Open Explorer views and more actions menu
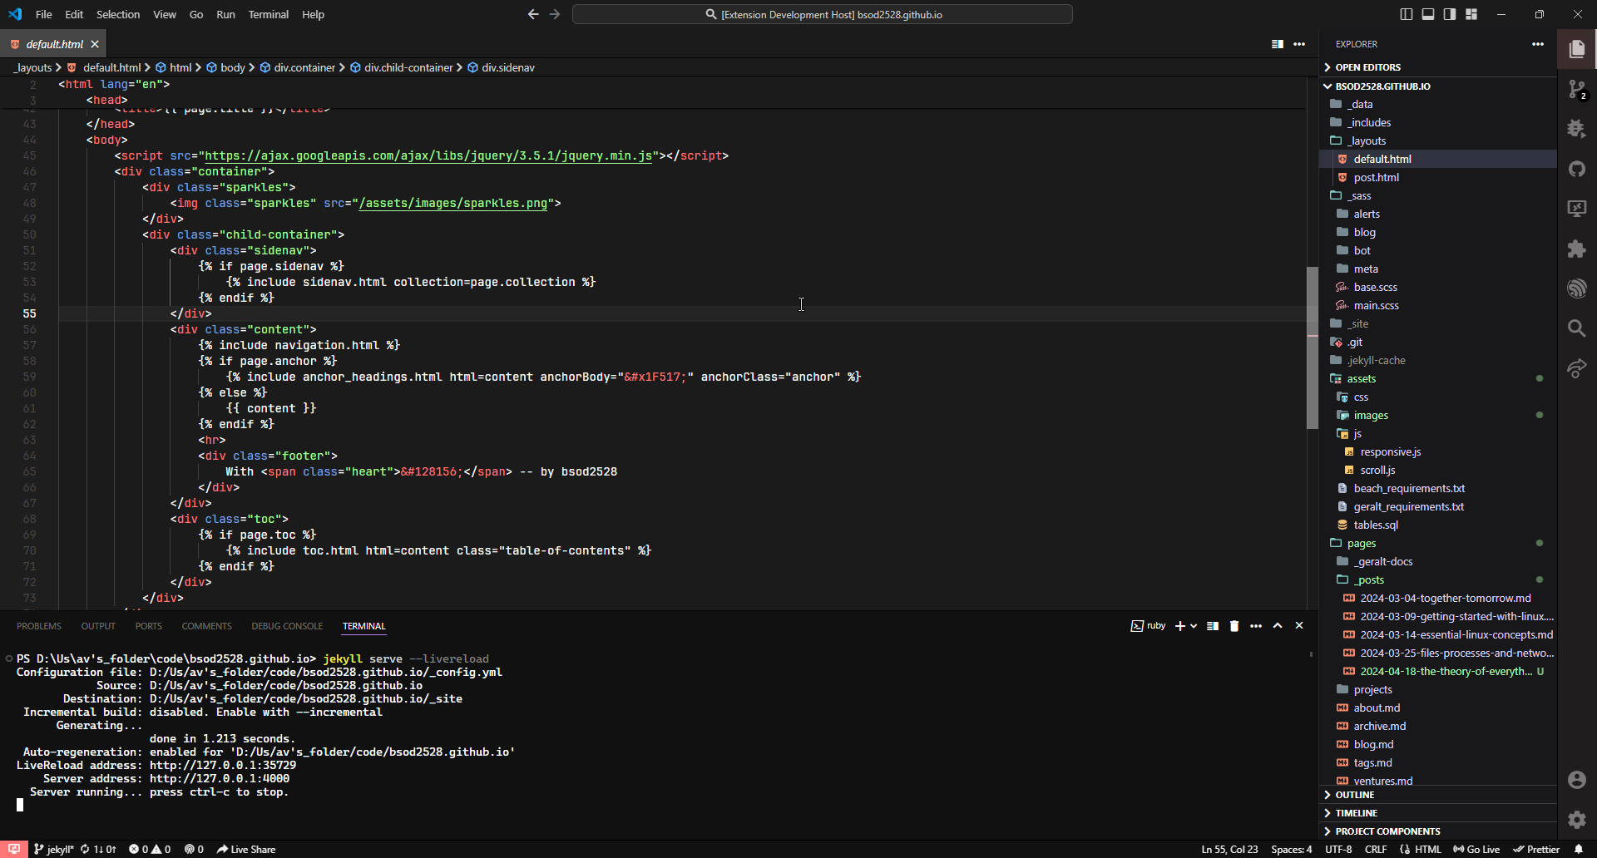Image resolution: width=1597 pixels, height=858 pixels. pos(1538,44)
